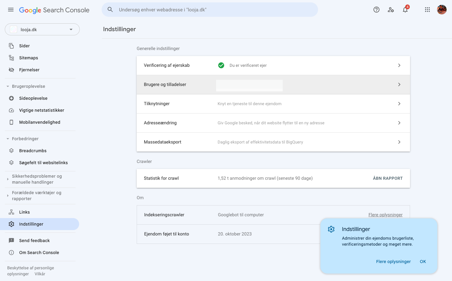This screenshot has width=452, height=281.
Task: Open the Adresseændring row
Action: click(x=273, y=123)
